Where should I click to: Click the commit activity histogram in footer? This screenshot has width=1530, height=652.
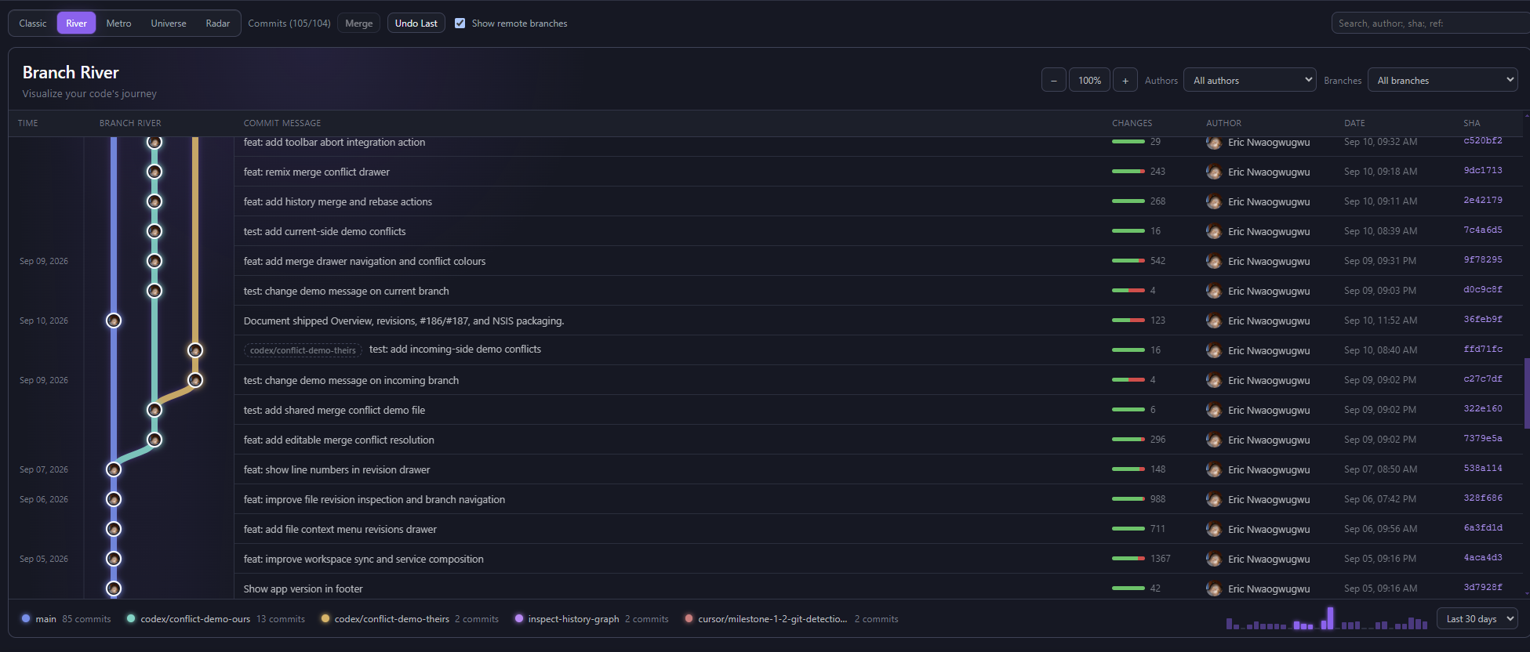1327,618
